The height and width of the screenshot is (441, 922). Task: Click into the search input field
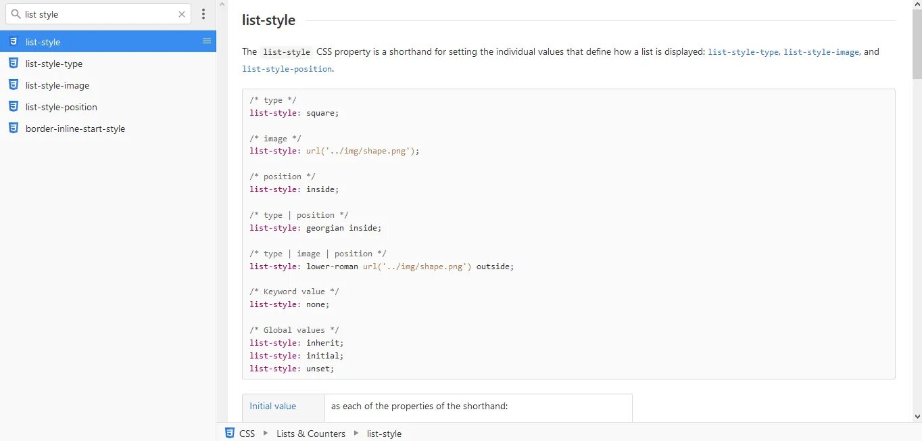[x=98, y=14]
